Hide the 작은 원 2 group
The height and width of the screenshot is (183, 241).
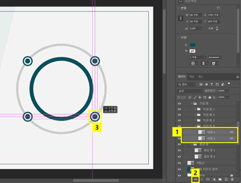tap(179, 115)
